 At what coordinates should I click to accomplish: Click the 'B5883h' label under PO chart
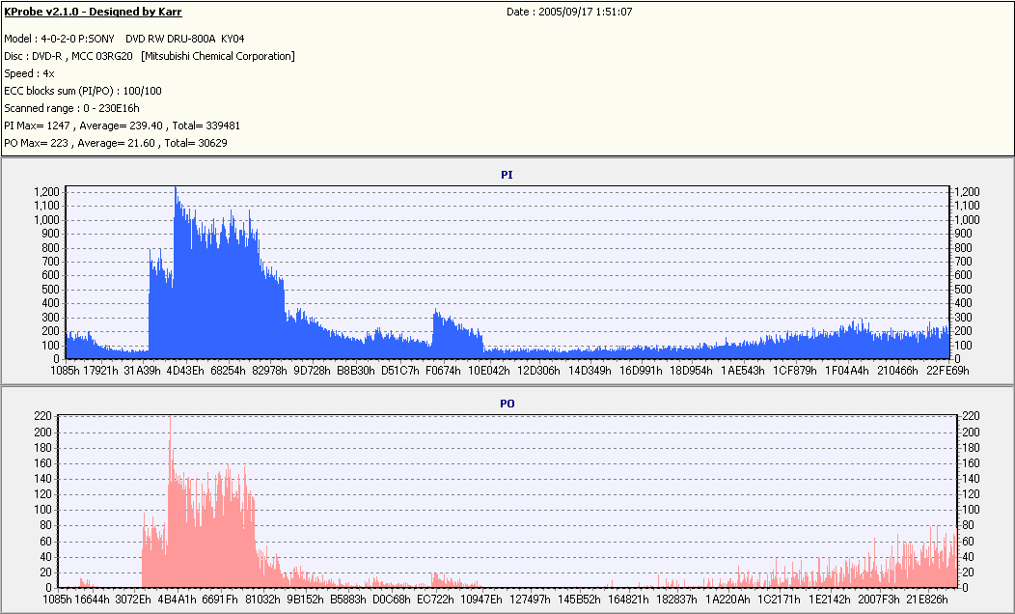tap(347, 600)
